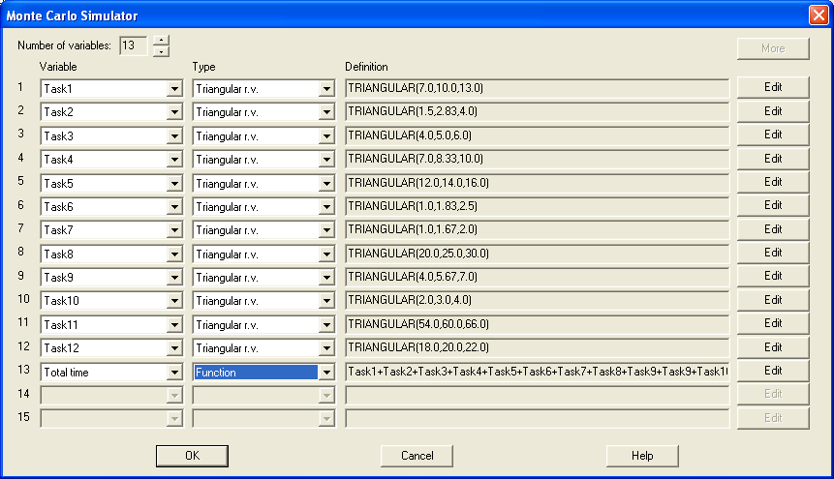The height and width of the screenshot is (479, 834).
Task: Expand the Type dropdown for Task12
Action: (325, 348)
